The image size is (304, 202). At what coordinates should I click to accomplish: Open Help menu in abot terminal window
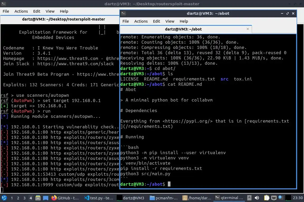(x=184, y=21)
